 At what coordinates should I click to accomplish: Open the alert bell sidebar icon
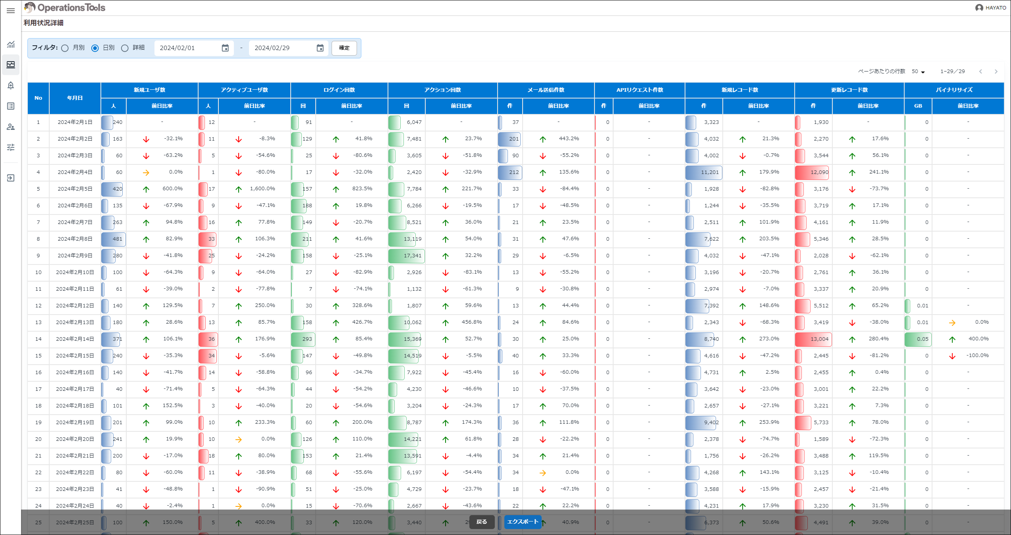click(11, 85)
